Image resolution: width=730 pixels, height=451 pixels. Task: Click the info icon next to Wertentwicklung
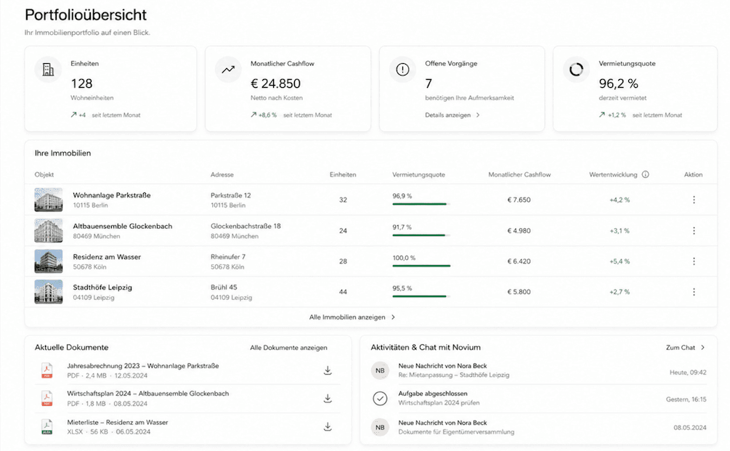[x=645, y=174]
